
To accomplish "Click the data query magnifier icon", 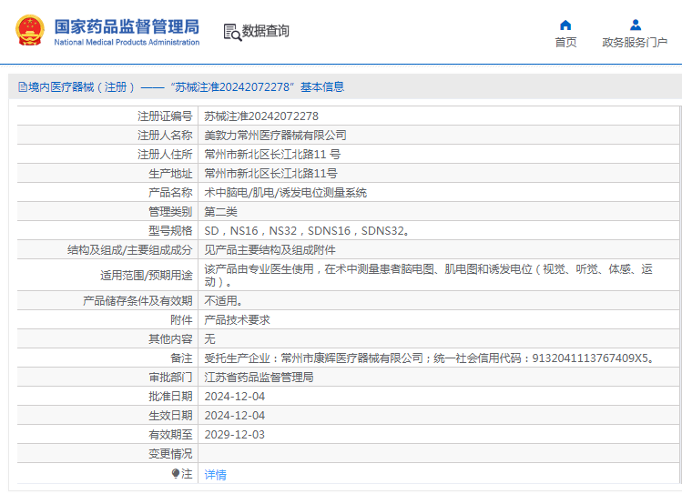I will click(x=232, y=33).
